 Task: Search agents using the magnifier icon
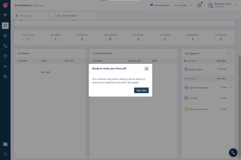point(229,53)
